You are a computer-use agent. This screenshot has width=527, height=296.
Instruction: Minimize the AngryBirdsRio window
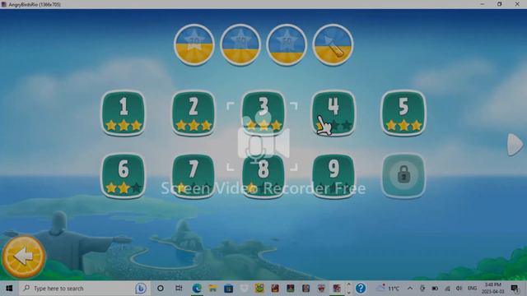click(483, 4)
